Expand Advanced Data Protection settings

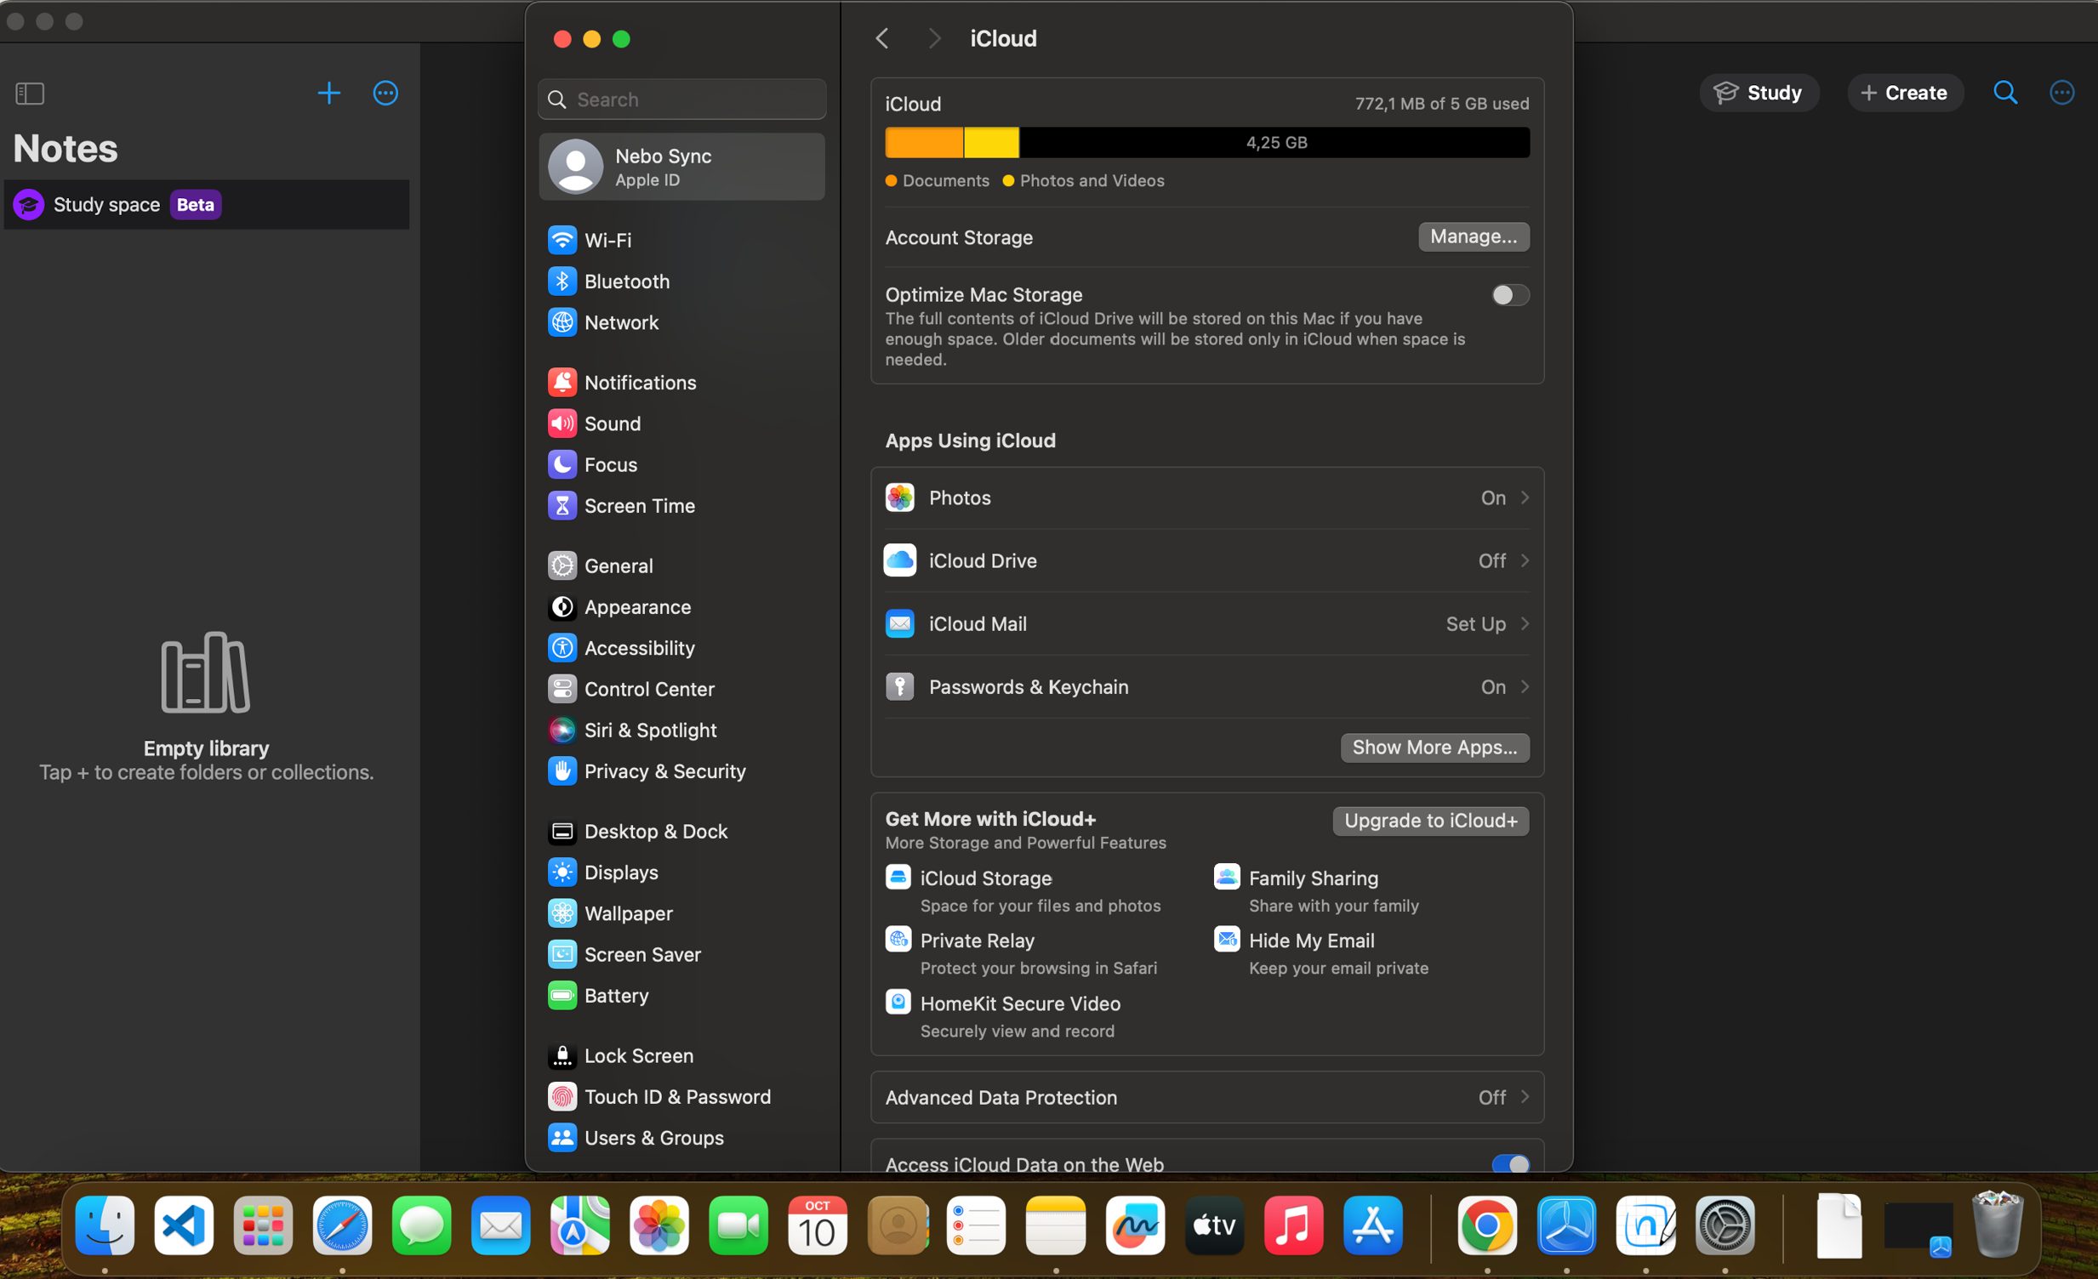point(1206,1098)
